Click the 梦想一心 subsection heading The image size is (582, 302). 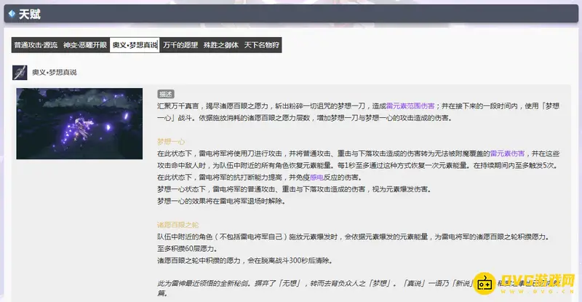(x=171, y=141)
